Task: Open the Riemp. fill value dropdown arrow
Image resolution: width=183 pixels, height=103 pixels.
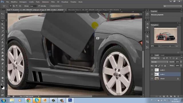Action: pos(181,66)
